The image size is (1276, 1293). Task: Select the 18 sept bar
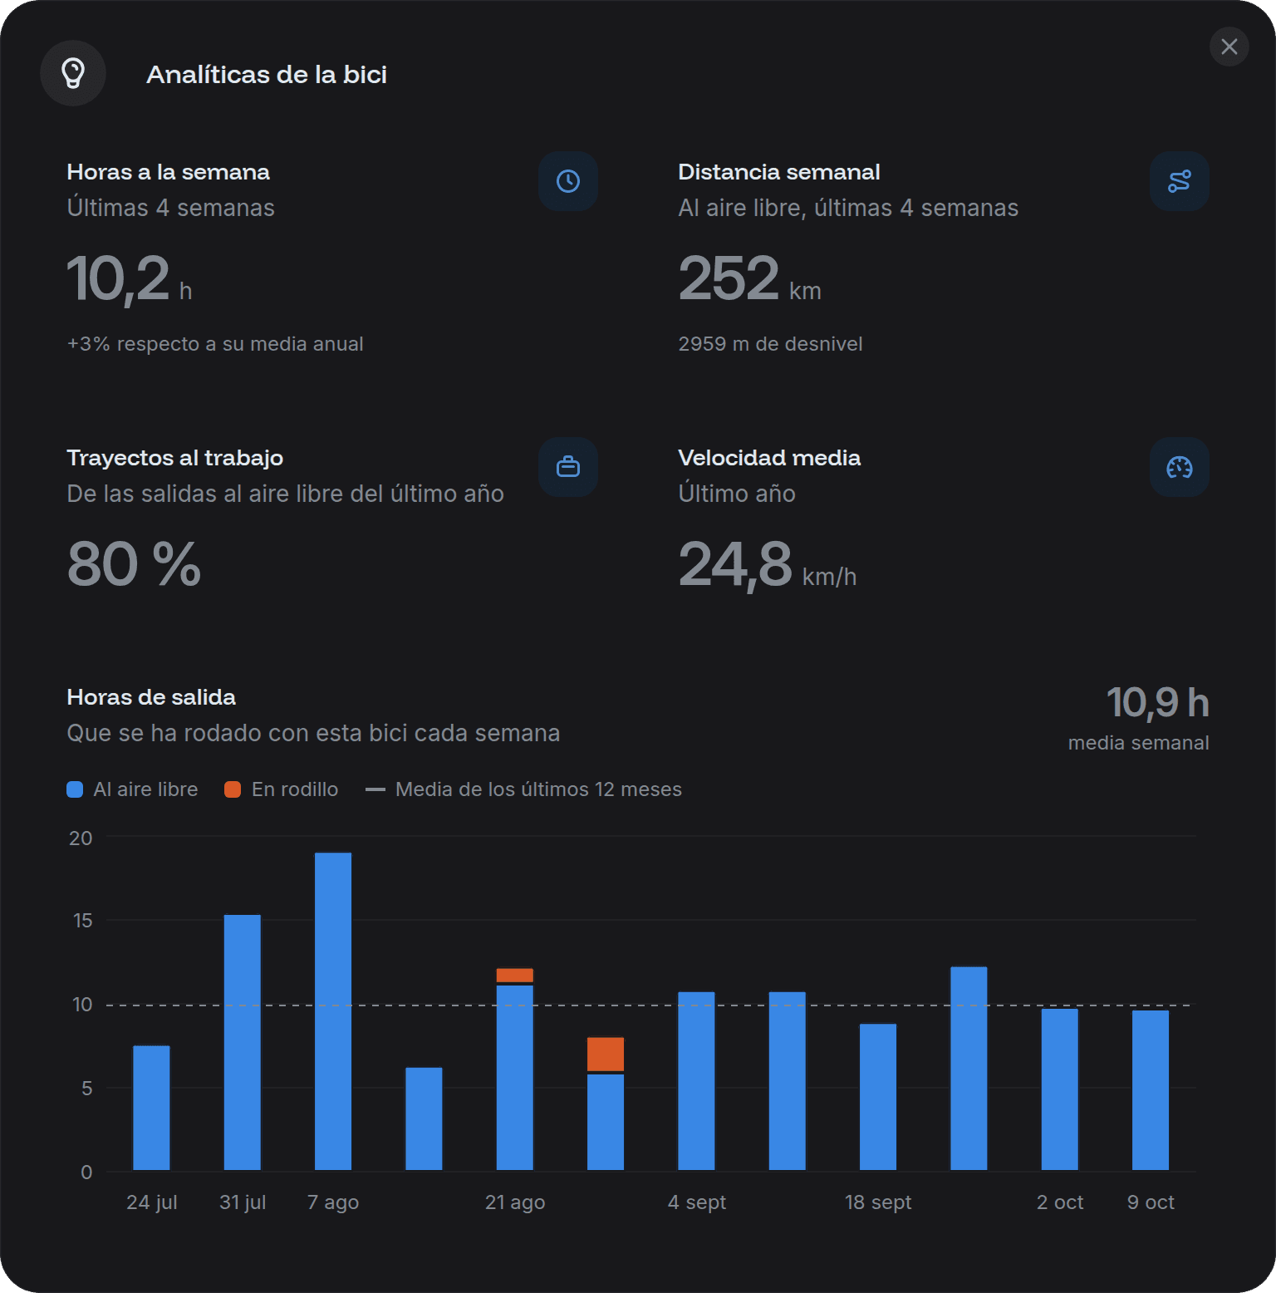878,1097
